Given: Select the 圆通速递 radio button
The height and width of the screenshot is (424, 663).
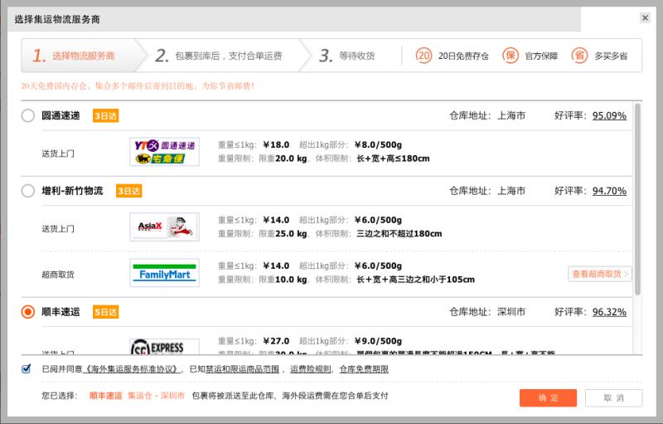Looking at the screenshot, I should click(x=28, y=115).
